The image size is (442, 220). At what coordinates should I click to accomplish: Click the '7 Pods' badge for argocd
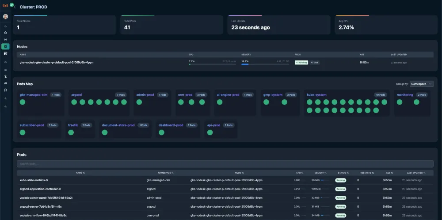click(x=121, y=95)
